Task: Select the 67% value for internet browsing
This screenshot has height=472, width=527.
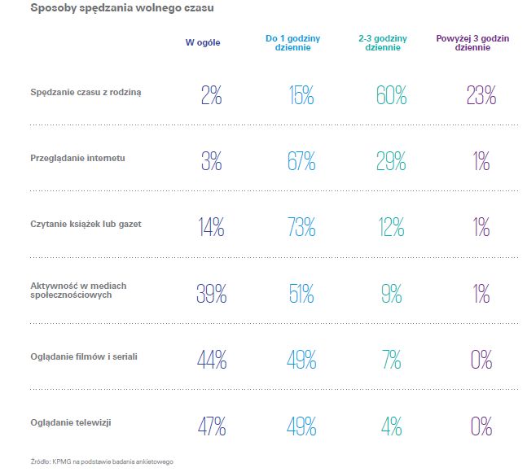Action: point(301,162)
